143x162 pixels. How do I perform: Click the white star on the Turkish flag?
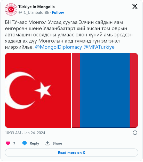point(43,90)
